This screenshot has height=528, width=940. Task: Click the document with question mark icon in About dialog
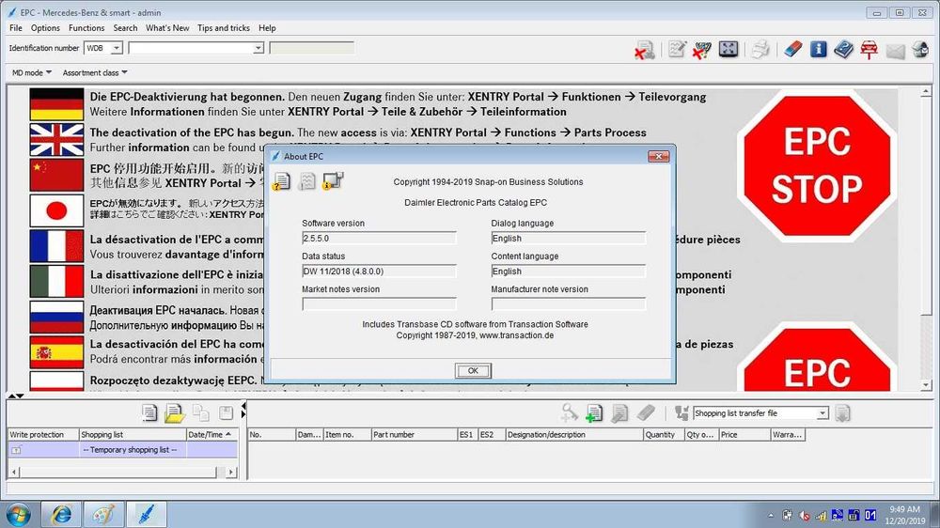pyautogui.click(x=282, y=181)
